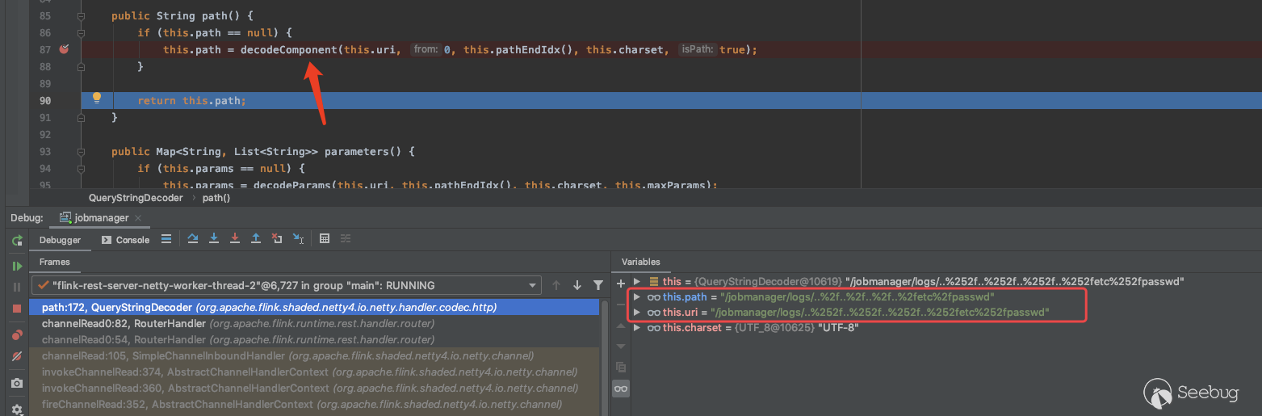Screen dimensions: 1262x416
Task: Select the jobmanager debug tab
Action: click(95, 218)
